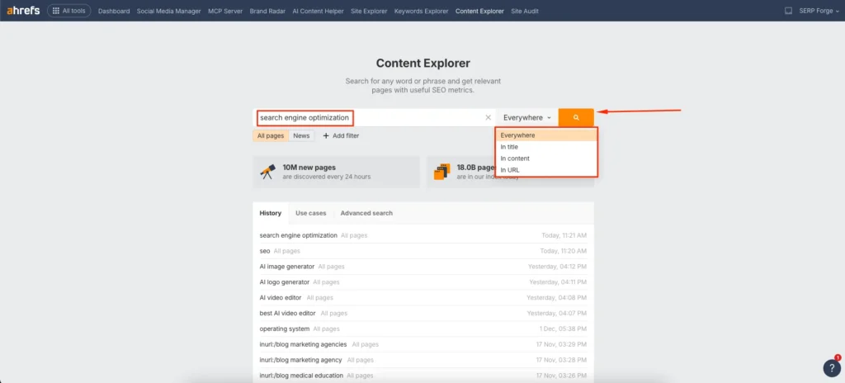Screen dimensions: 845x383
Task: Select the News toggle
Action: click(x=301, y=136)
